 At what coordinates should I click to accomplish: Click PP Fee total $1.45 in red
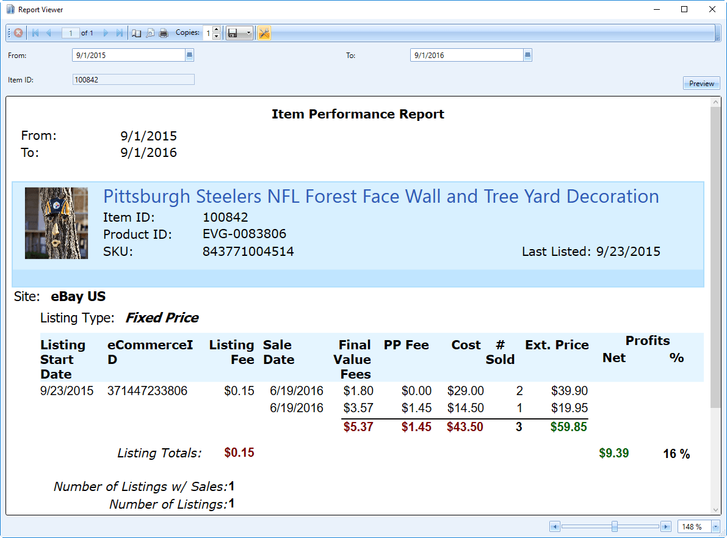[x=416, y=427]
